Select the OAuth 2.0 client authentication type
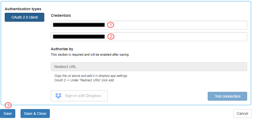 [x=25, y=17]
